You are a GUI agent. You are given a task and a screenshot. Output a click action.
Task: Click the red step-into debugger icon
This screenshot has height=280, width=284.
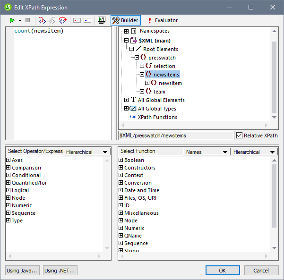point(42,20)
